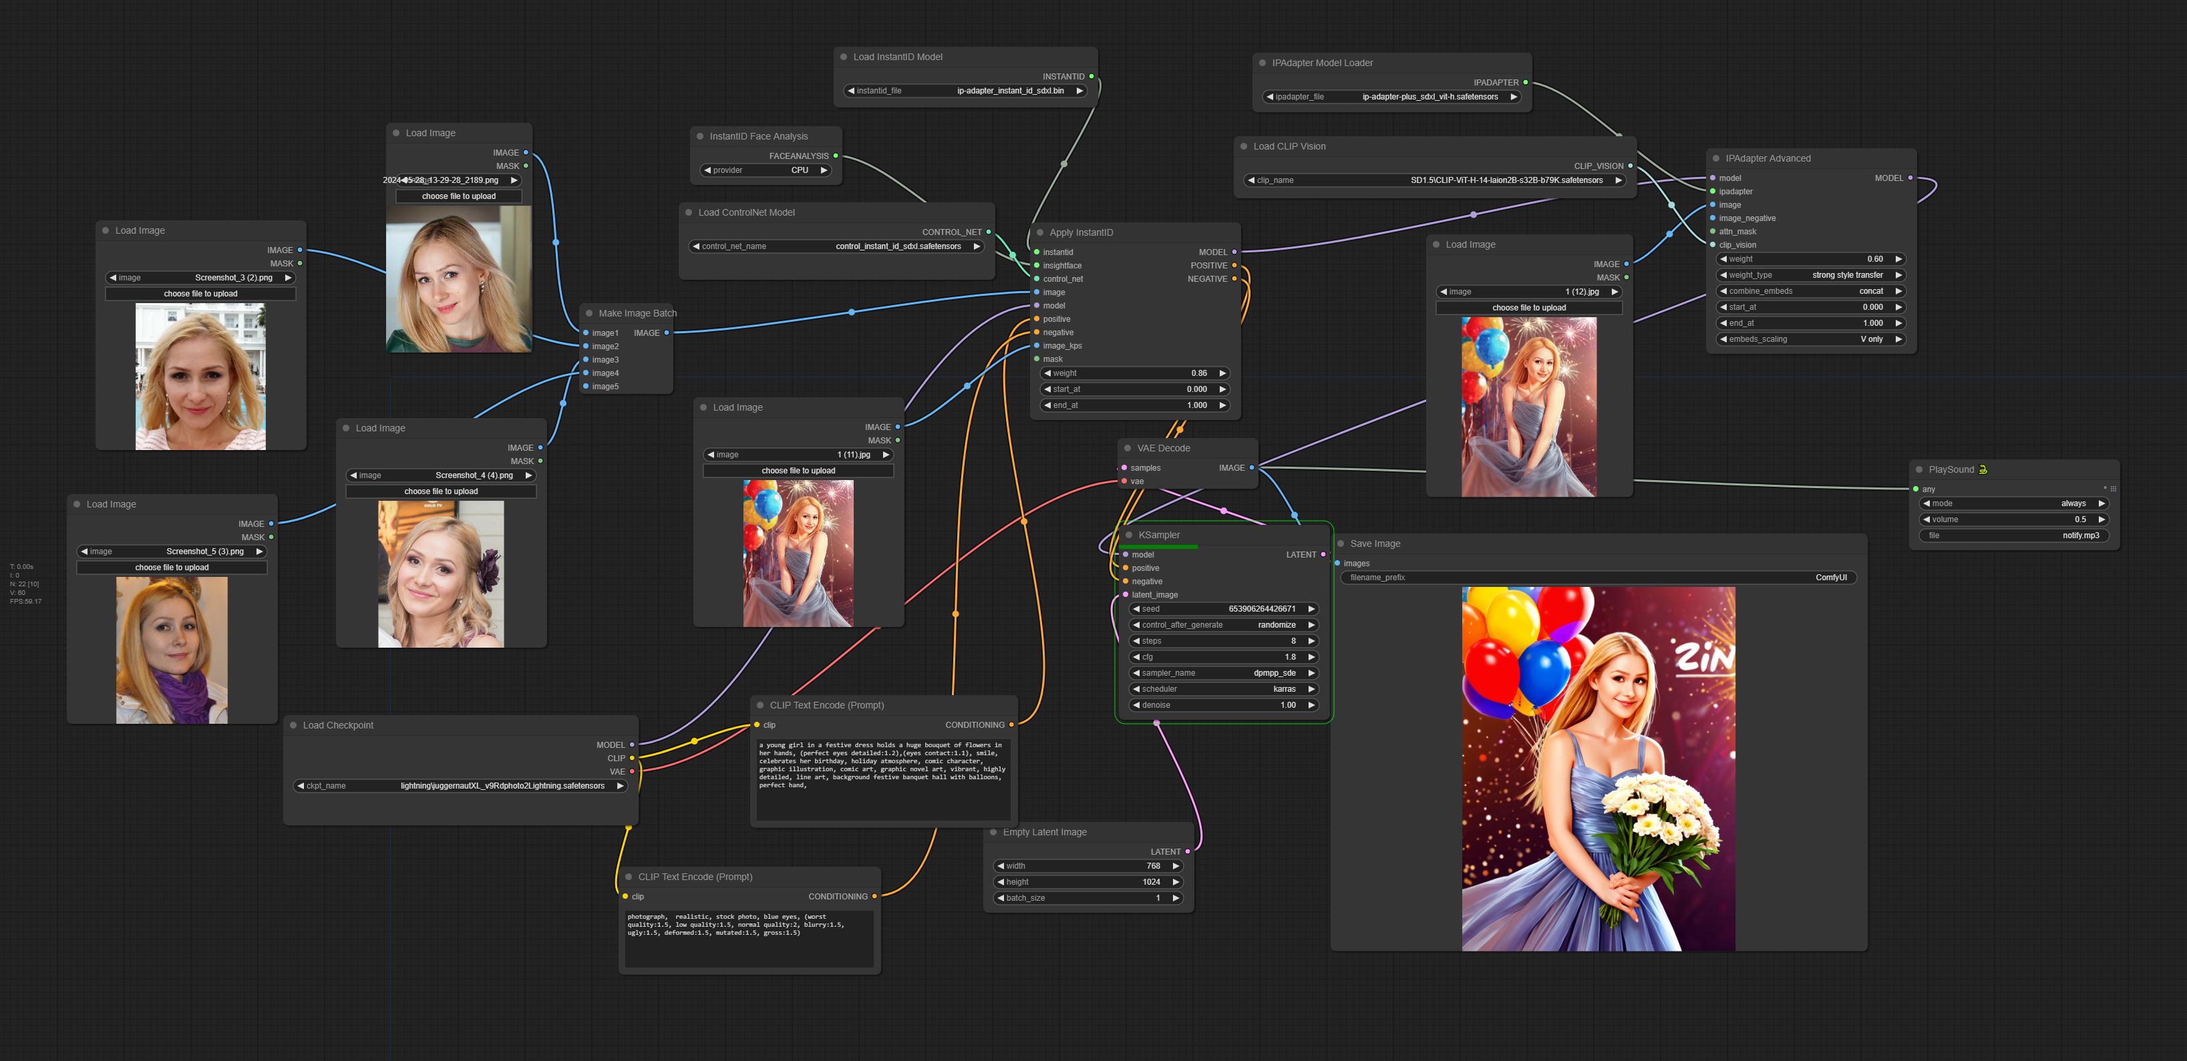
Task: Click into the negative prompt text box
Action: pos(749,938)
